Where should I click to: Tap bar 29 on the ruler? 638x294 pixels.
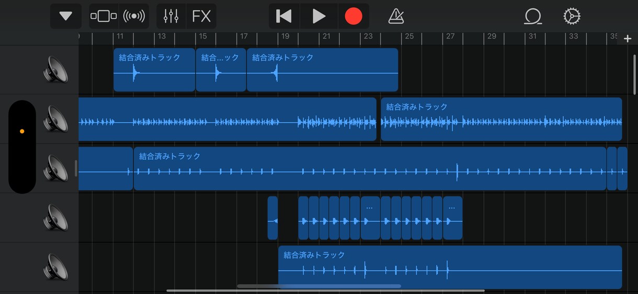(492, 37)
